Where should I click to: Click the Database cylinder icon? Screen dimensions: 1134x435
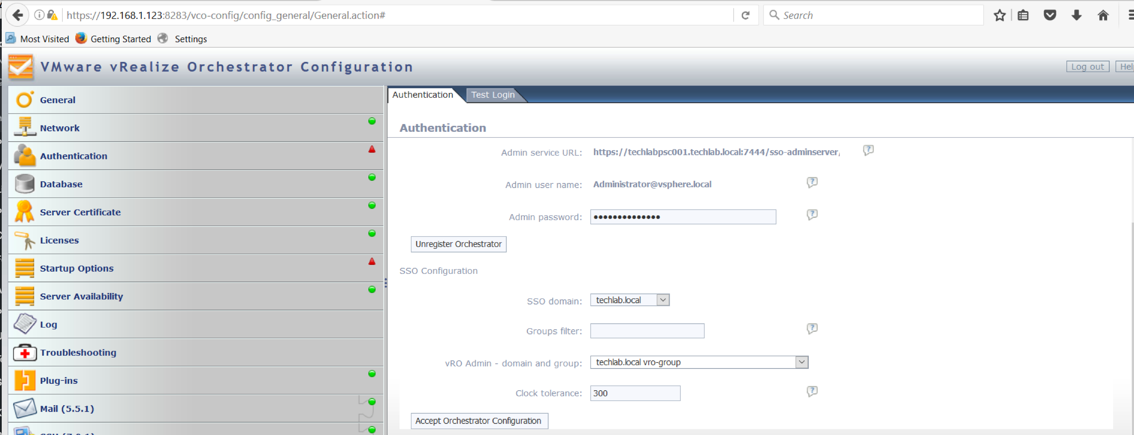pyautogui.click(x=24, y=184)
